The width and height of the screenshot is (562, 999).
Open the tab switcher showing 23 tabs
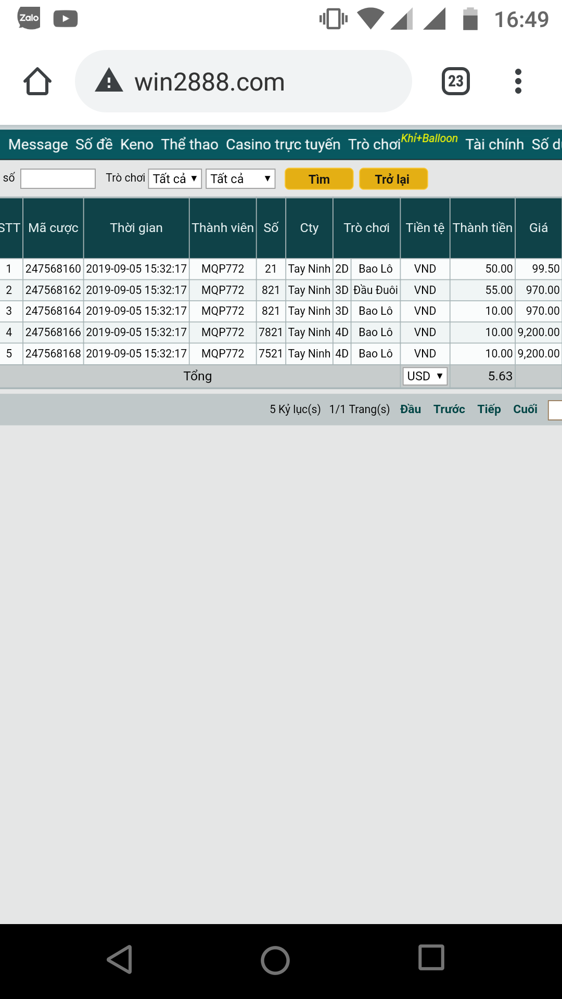coord(455,82)
